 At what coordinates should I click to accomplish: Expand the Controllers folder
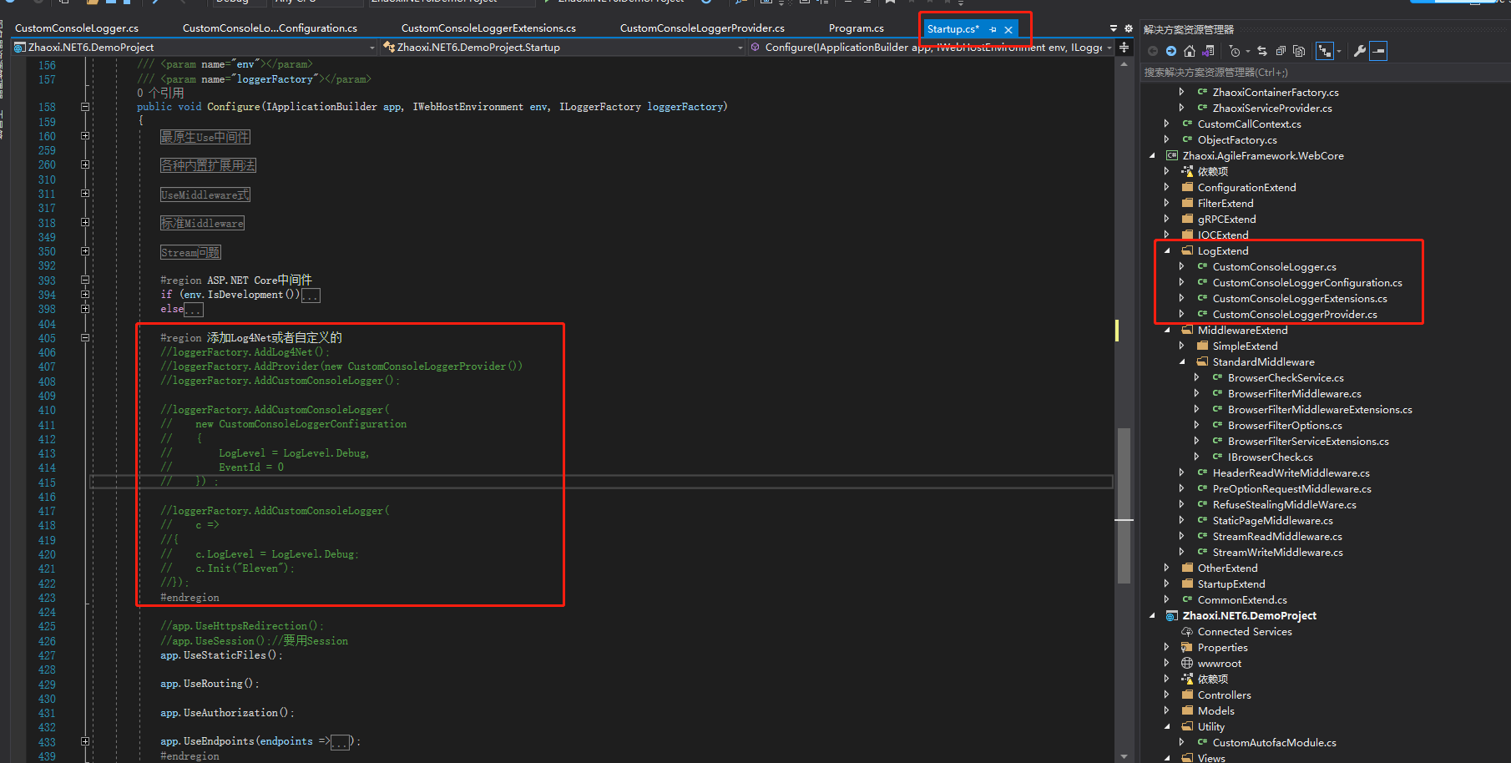[1167, 695]
